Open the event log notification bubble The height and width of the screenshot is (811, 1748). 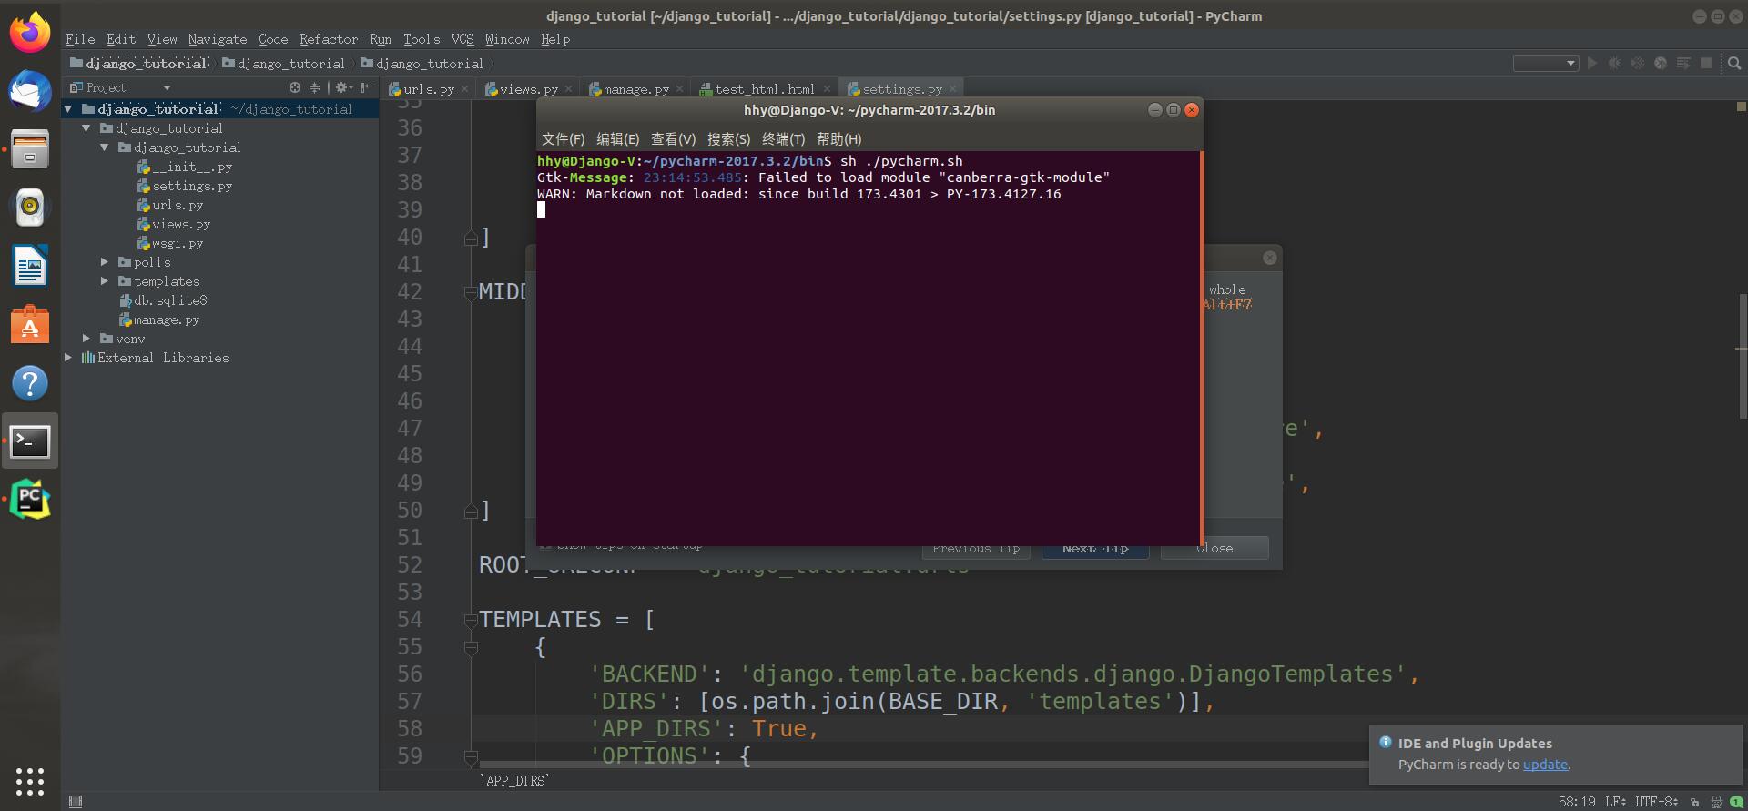coord(1736,802)
